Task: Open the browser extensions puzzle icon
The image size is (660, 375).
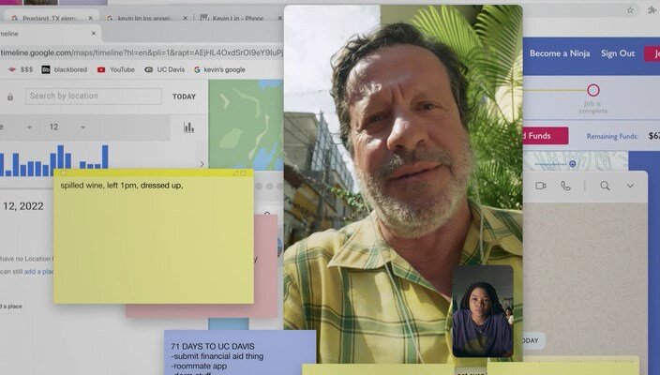Action: [653, 10]
